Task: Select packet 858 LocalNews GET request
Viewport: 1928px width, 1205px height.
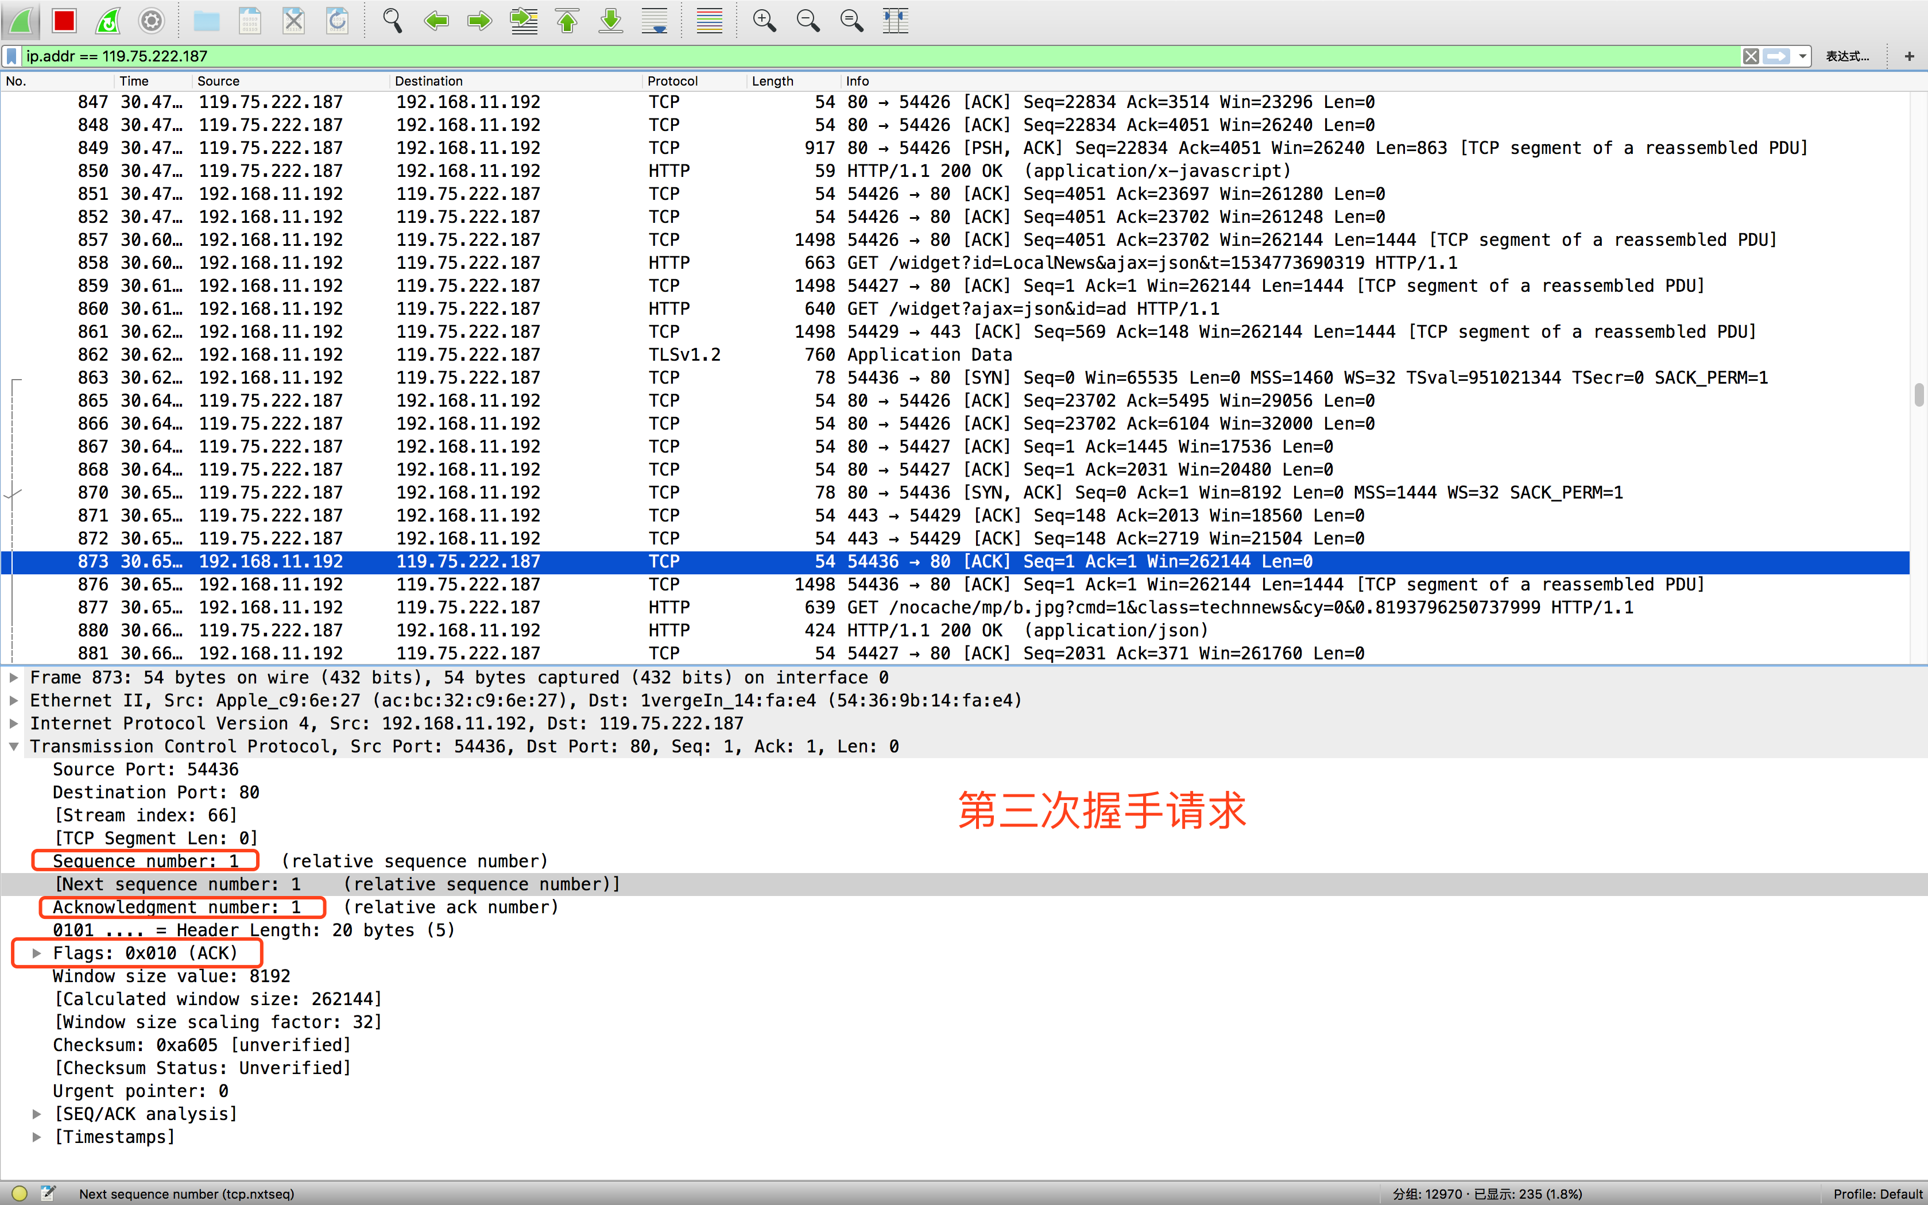Action: (x=955, y=263)
